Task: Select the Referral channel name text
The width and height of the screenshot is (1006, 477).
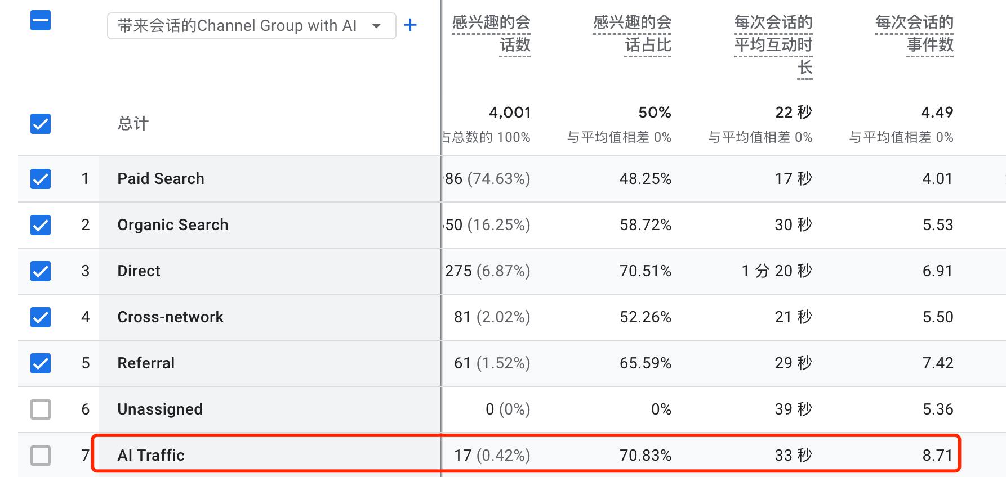Action: [x=146, y=363]
